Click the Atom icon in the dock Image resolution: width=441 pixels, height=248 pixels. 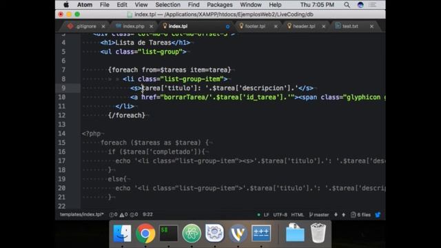tap(192, 233)
